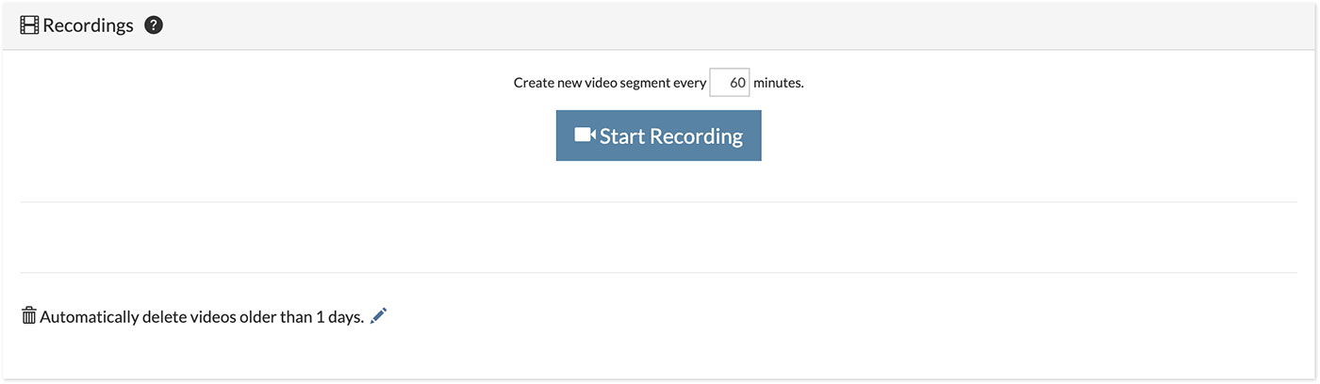Edit auto-delete setting with pencil icon
Viewport: 1320px width, 384px height.
[379, 316]
